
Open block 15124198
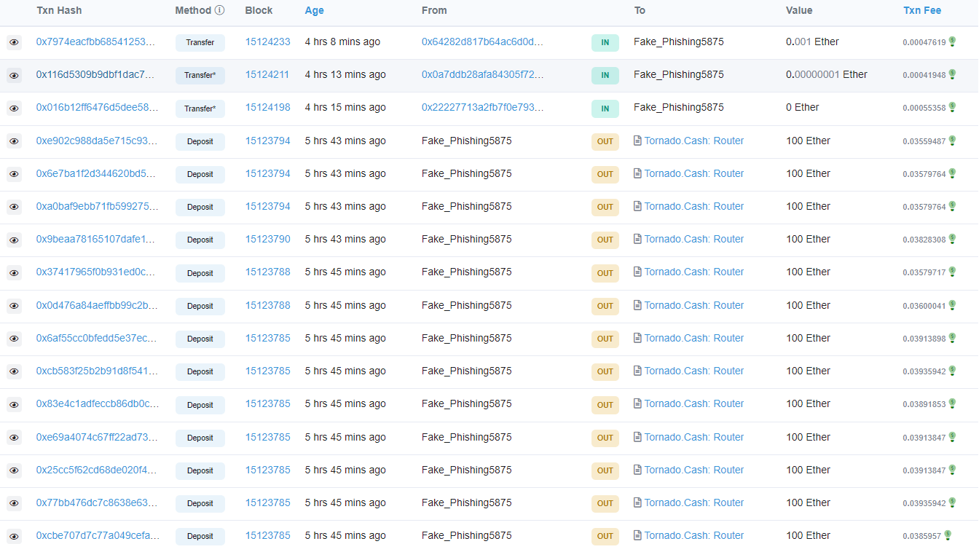pyautogui.click(x=268, y=107)
